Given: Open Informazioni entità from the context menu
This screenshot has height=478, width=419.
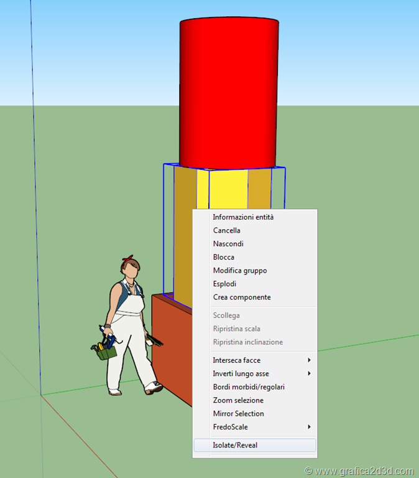Looking at the screenshot, I should tap(243, 217).
